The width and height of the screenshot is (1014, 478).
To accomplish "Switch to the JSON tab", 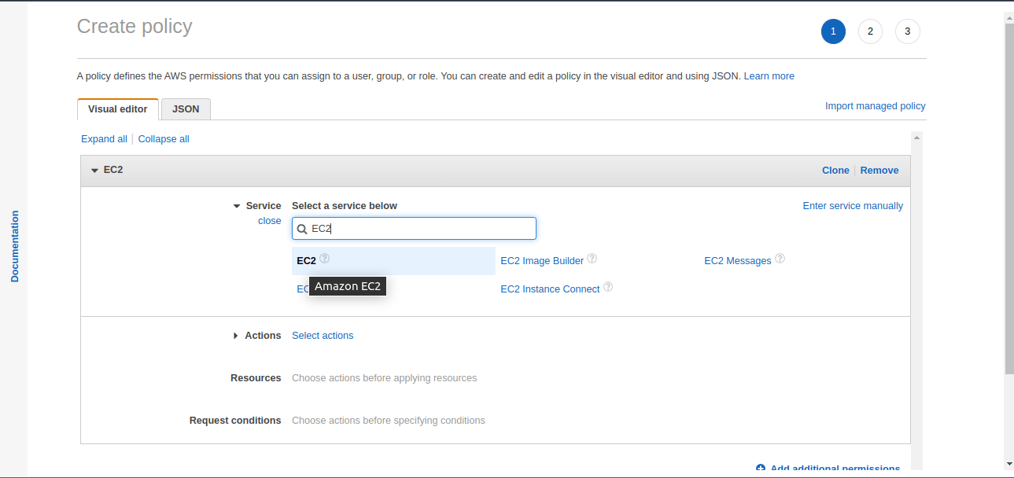I will [186, 109].
